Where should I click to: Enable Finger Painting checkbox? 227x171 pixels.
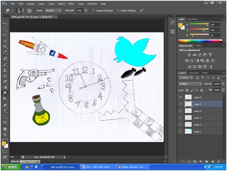(118, 11)
